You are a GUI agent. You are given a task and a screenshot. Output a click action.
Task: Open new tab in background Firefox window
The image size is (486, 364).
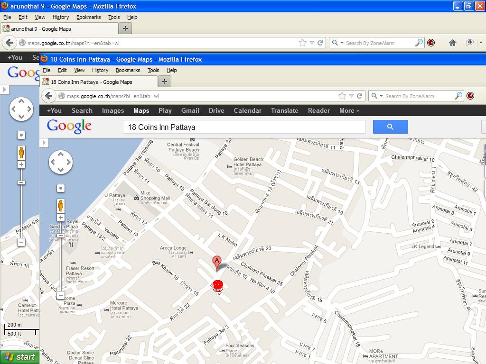pyautogui.click(x=125, y=28)
